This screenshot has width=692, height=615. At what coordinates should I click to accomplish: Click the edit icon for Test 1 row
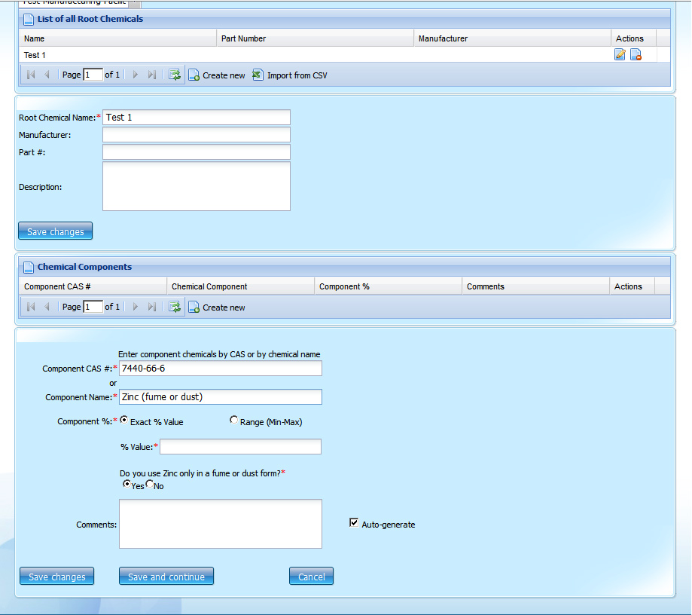620,55
